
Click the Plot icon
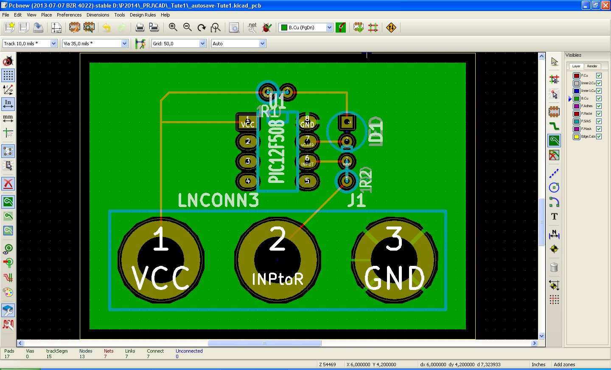click(154, 28)
